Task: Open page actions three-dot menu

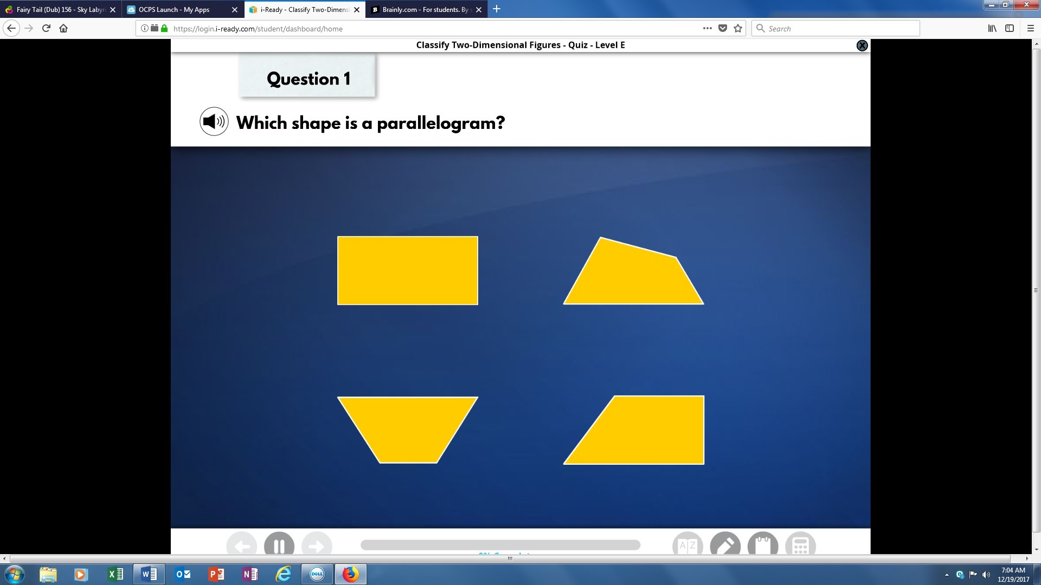Action: 707,29
